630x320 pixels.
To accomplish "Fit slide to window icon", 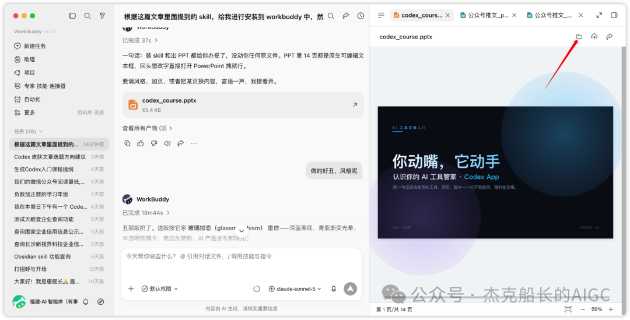I will (x=568, y=309).
